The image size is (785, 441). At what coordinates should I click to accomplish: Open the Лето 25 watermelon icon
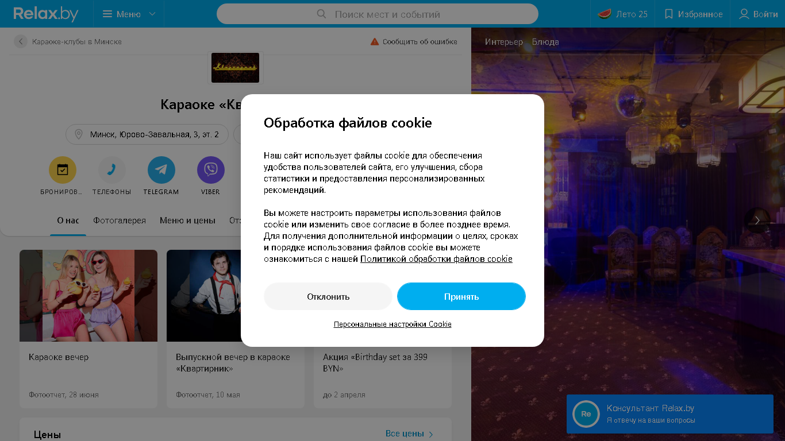604,14
